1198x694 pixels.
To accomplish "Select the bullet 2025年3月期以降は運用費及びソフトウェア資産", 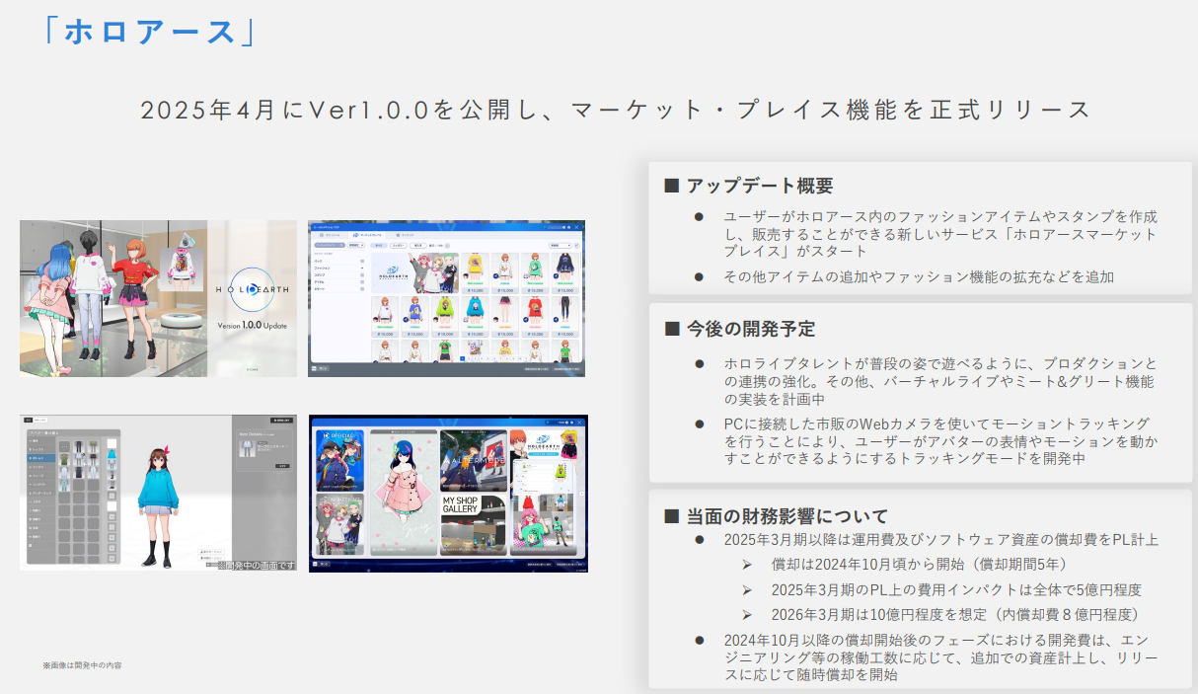I will 940,539.
